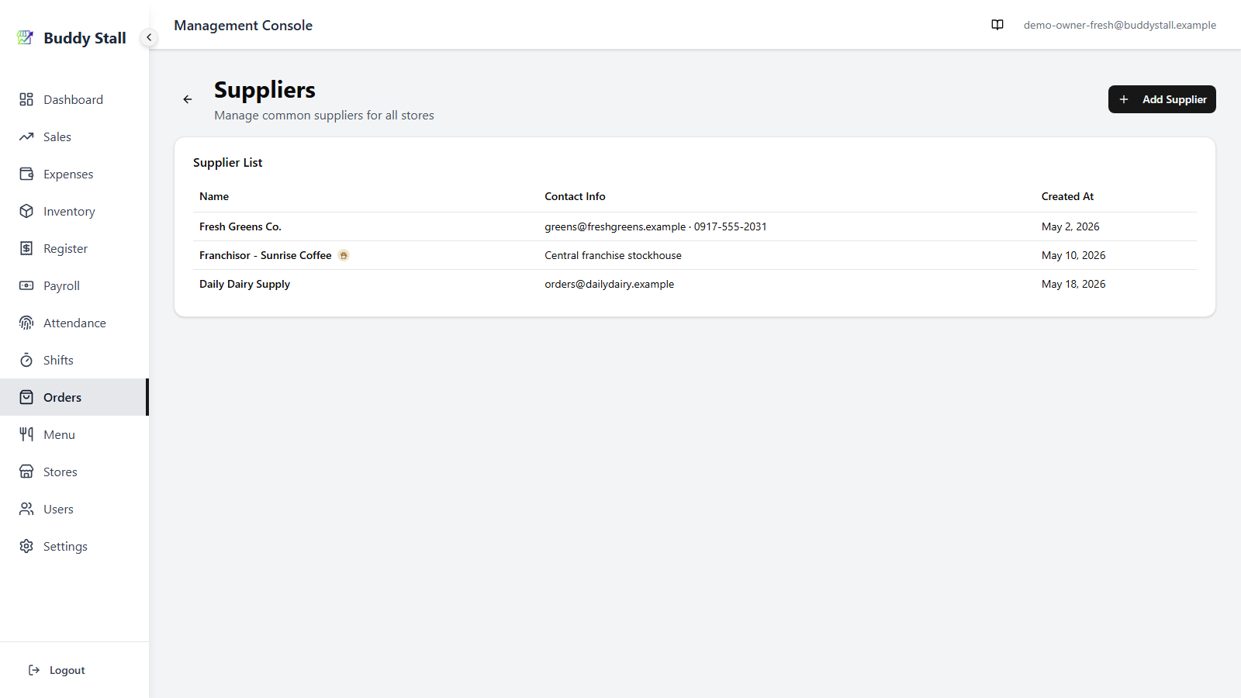The height and width of the screenshot is (698, 1241).
Task: Select the Shifts menu item
Action: pyautogui.click(x=74, y=360)
